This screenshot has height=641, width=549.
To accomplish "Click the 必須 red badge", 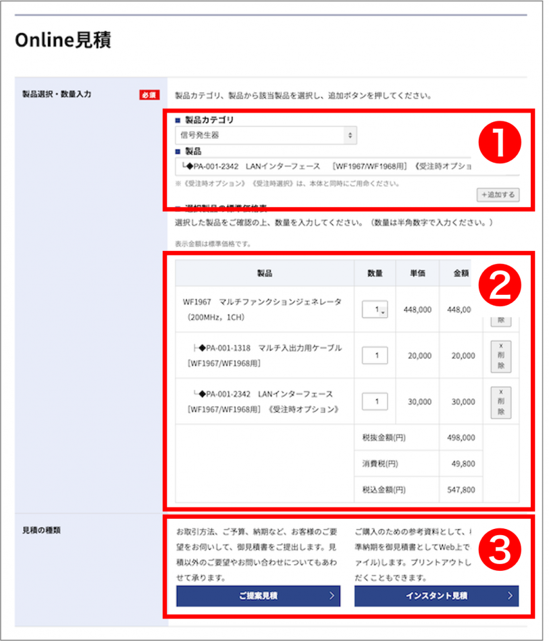I will (x=149, y=95).
